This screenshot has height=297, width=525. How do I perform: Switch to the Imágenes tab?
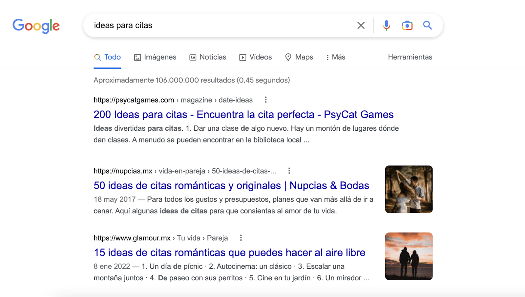(155, 57)
